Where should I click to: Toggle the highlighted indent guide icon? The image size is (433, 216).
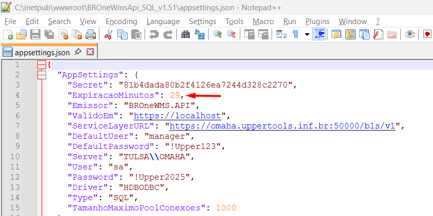[319, 34]
